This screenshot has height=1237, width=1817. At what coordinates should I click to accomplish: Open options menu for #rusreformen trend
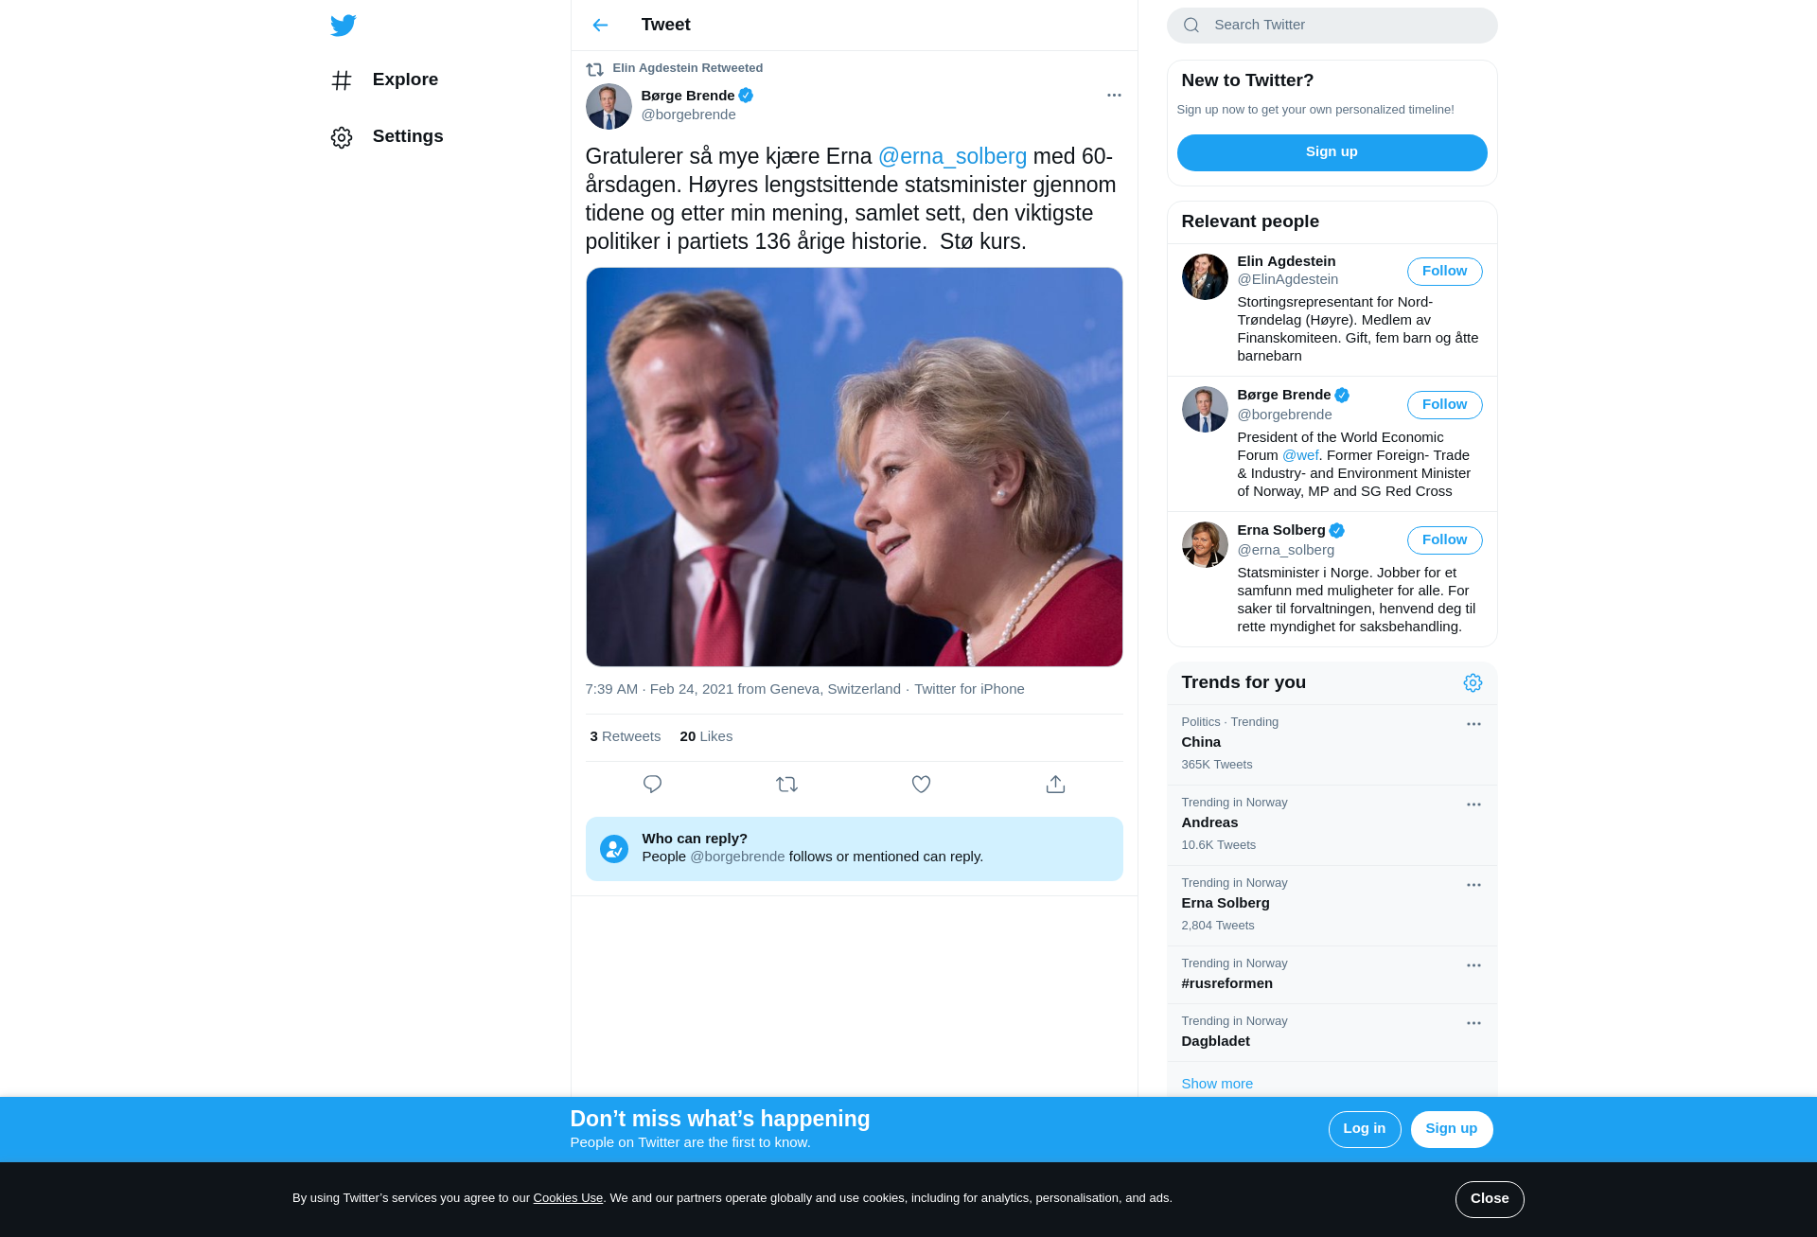pyautogui.click(x=1473, y=966)
